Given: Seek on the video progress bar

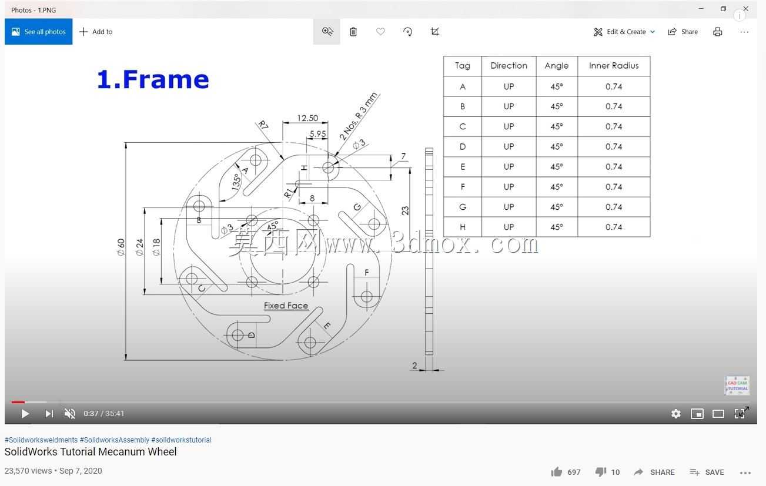Looking at the screenshot, I should click(380, 403).
